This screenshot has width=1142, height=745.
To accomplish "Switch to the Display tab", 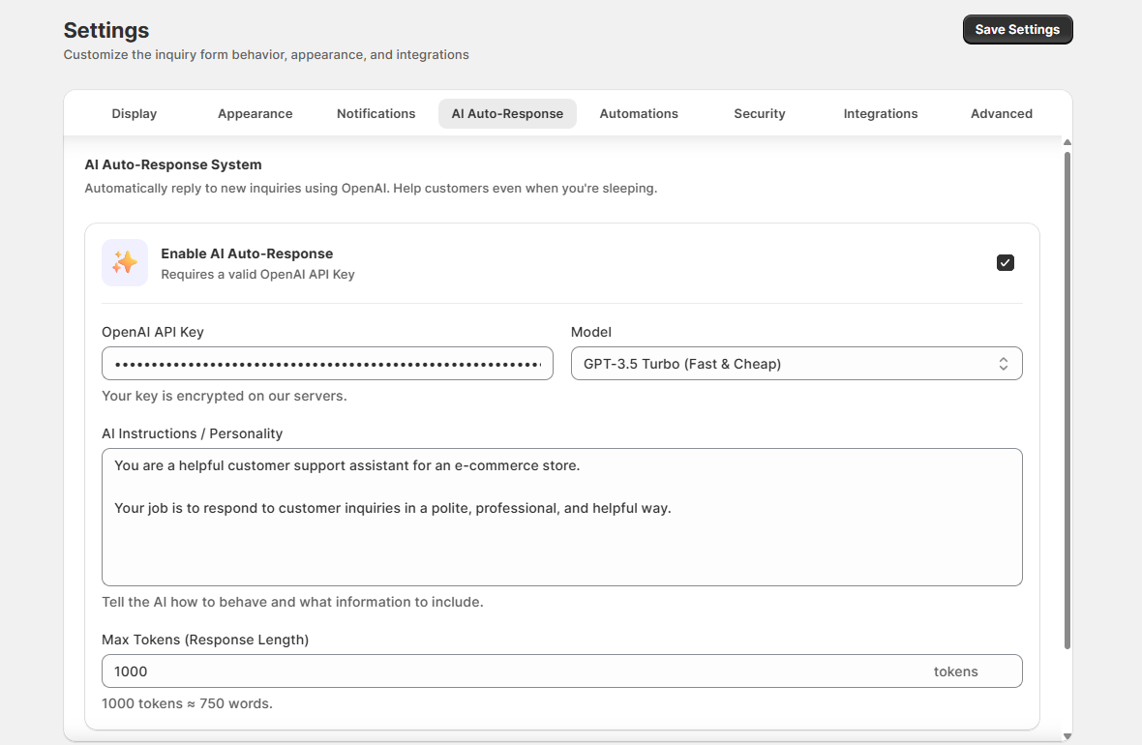I will tap(135, 113).
